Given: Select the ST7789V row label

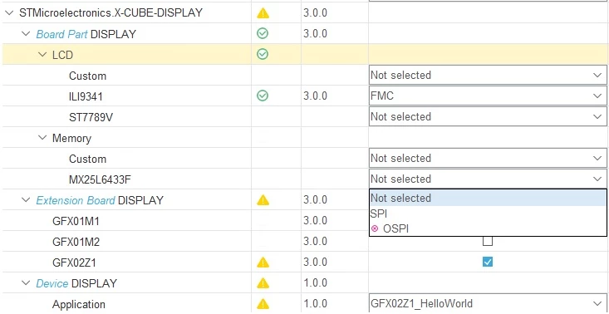Looking at the screenshot, I should 91,117.
